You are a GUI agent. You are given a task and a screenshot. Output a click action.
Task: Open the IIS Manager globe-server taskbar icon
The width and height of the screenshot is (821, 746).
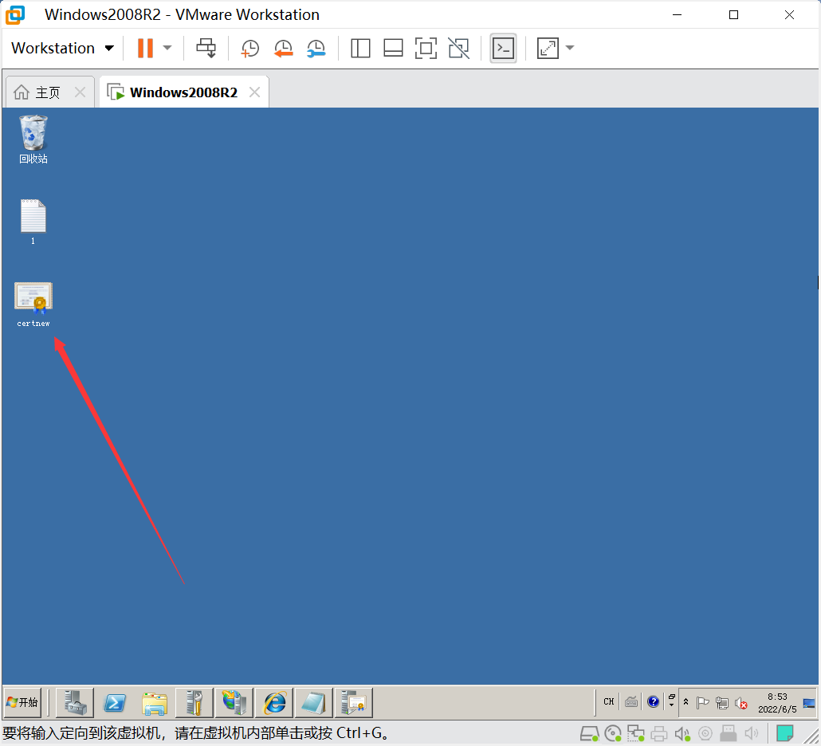coord(234,702)
